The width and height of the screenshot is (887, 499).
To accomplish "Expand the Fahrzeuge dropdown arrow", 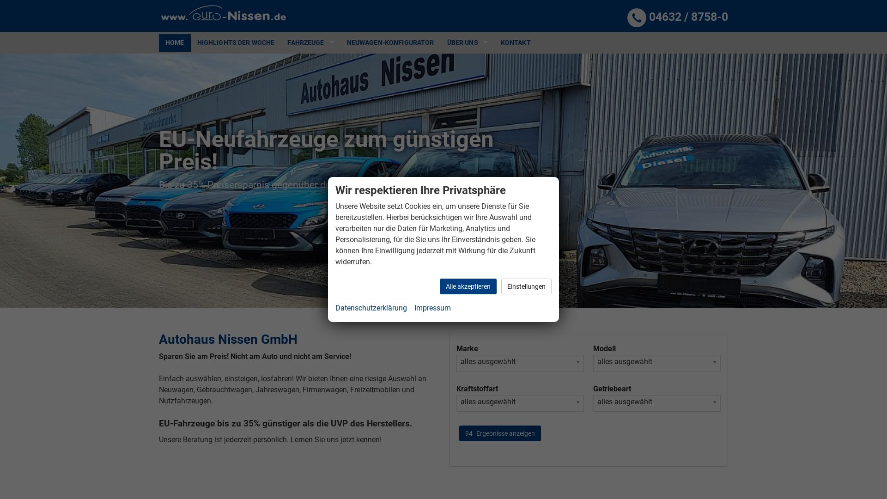I will [331, 43].
